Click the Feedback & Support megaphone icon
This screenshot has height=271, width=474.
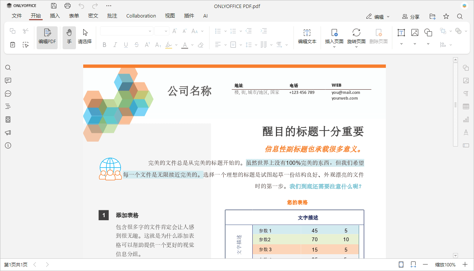point(8,132)
